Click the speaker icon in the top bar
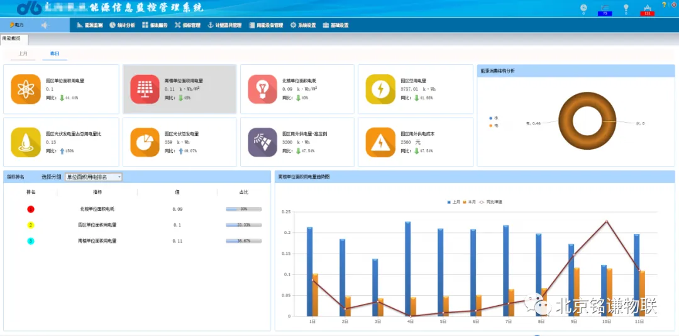 (x=45, y=25)
